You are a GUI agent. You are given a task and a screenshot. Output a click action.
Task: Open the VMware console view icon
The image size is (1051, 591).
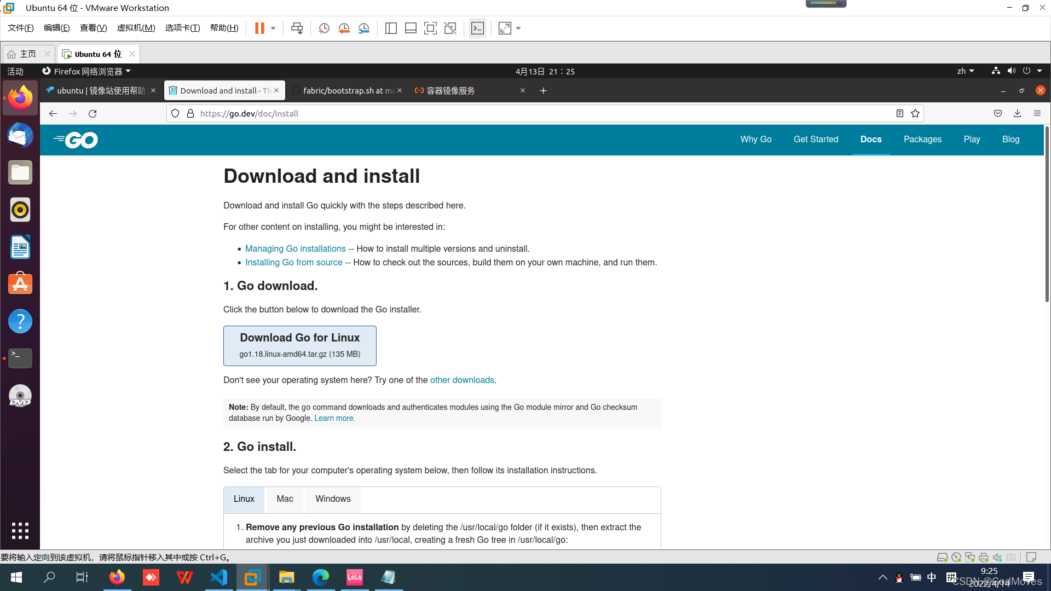click(477, 28)
